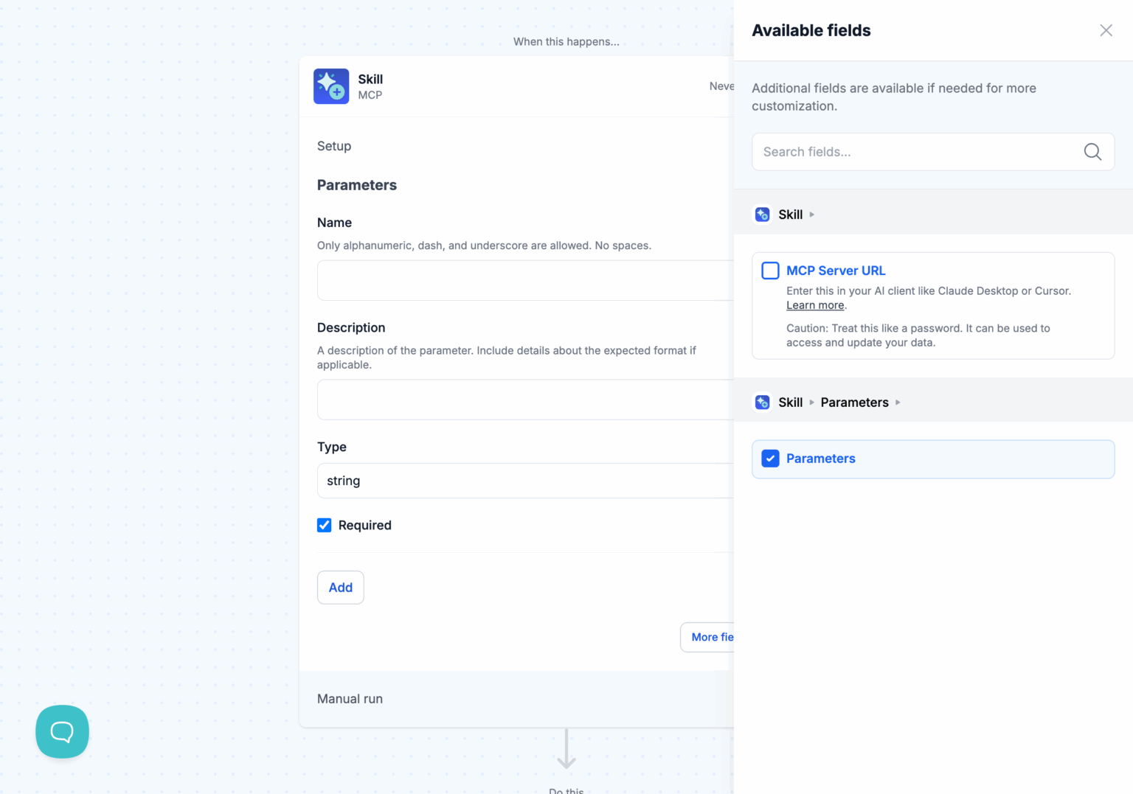Image resolution: width=1133 pixels, height=794 pixels.
Task: Click the parameter Name text field
Action: [x=525, y=280]
